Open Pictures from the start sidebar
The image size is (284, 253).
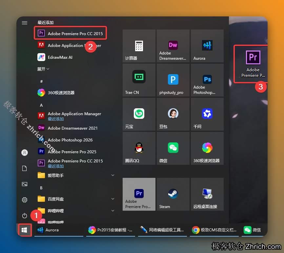pyautogui.click(x=25, y=184)
